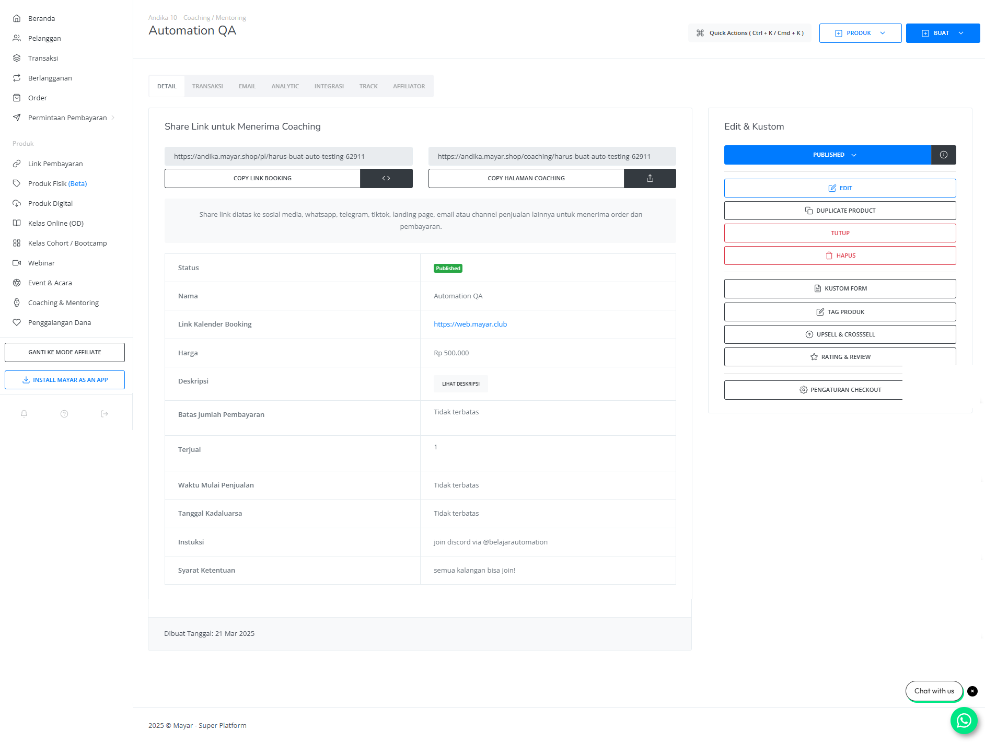Open Kustom Form settings
Screen dimensions: 985x743
click(x=840, y=288)
